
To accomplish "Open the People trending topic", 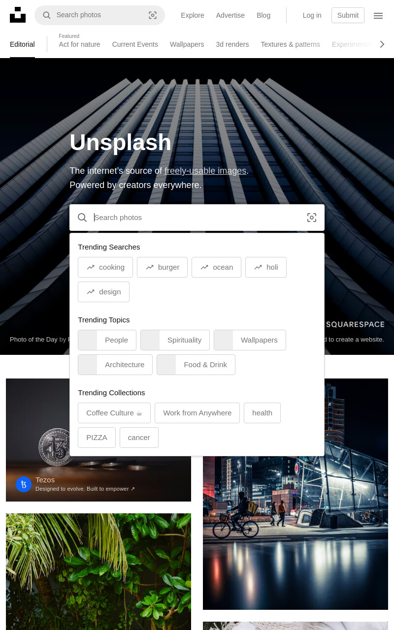I will (x=107, y=340).
